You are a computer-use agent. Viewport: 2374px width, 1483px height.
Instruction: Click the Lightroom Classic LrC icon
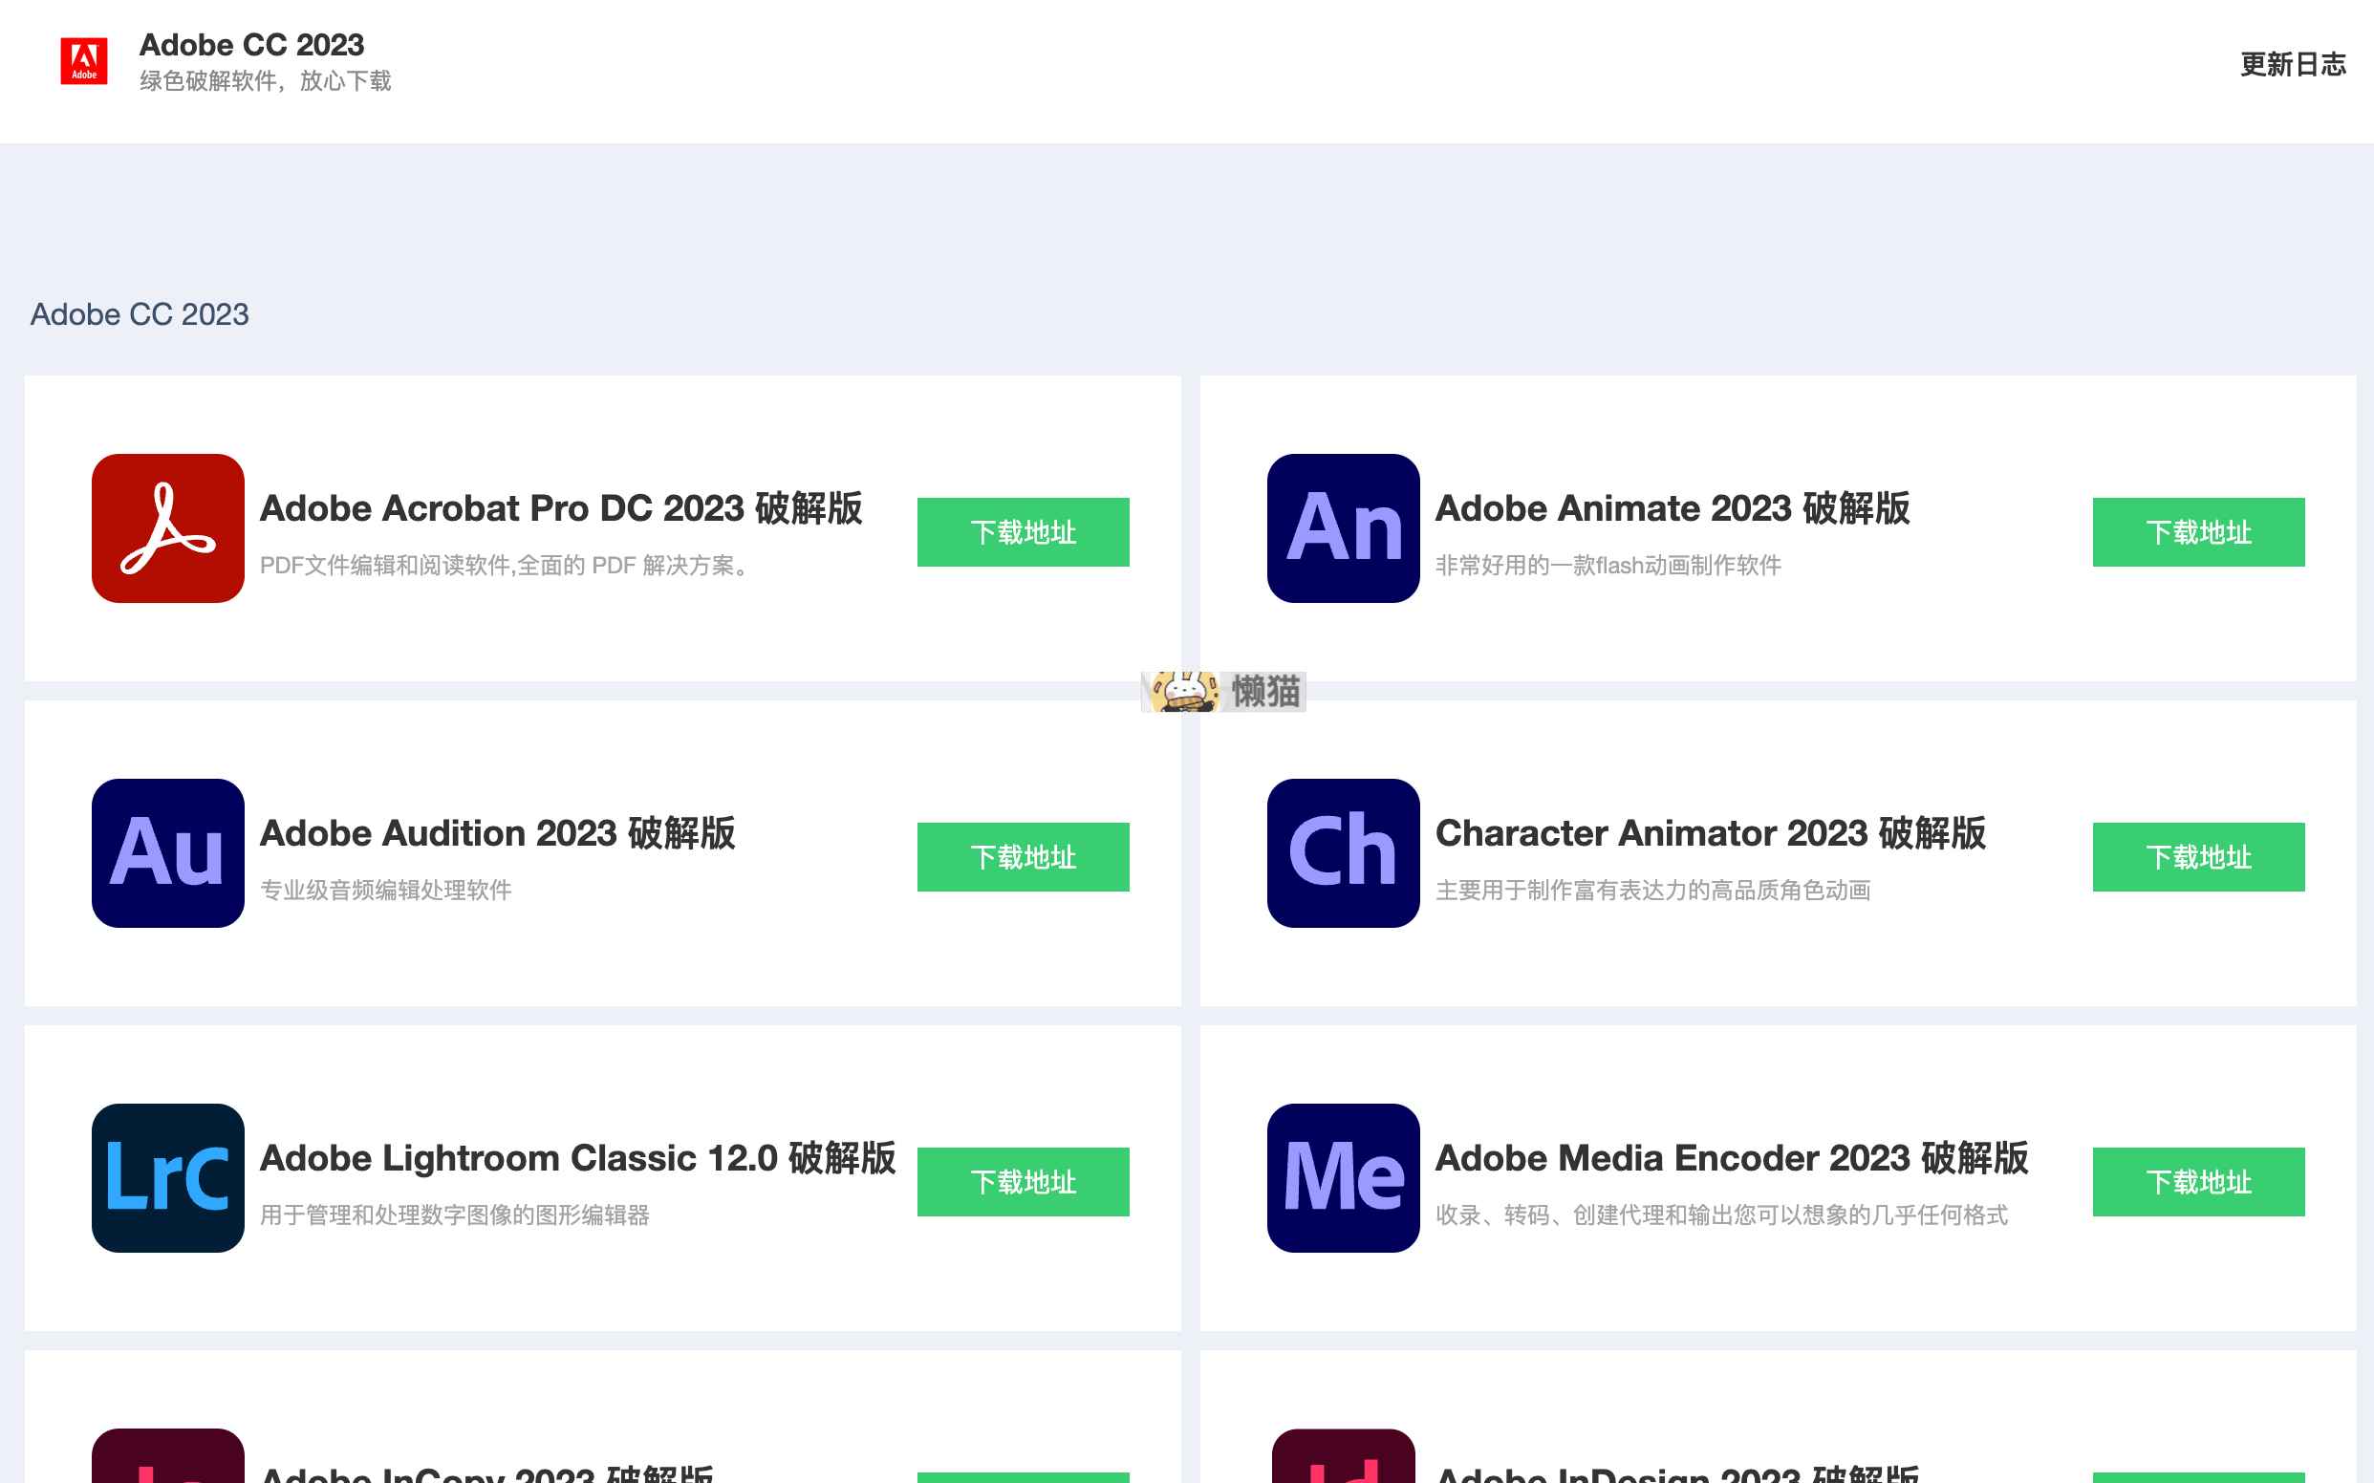coord(168,1177)
